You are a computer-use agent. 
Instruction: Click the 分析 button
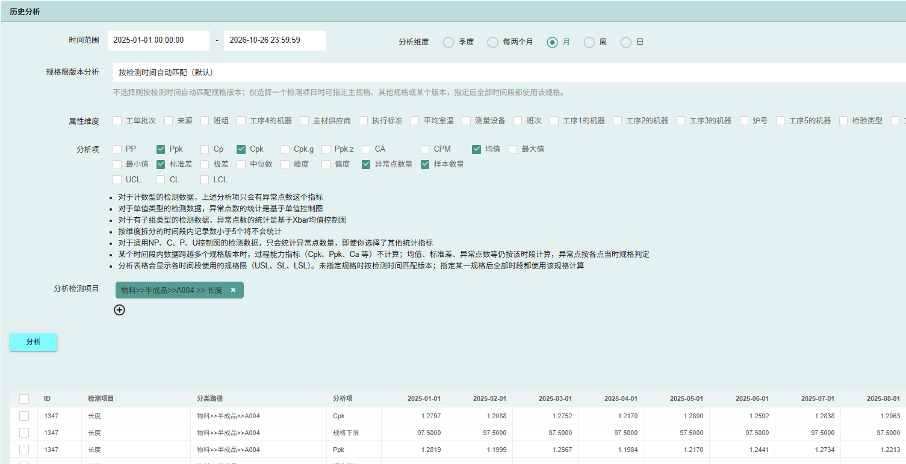tap(34, 342)
